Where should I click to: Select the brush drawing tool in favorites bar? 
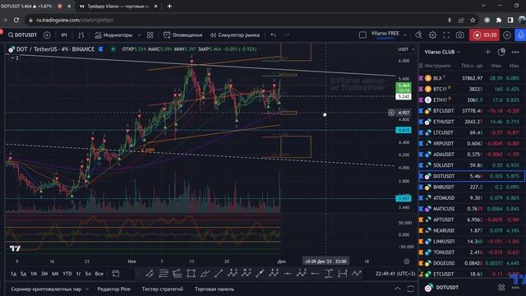(205, 274)
